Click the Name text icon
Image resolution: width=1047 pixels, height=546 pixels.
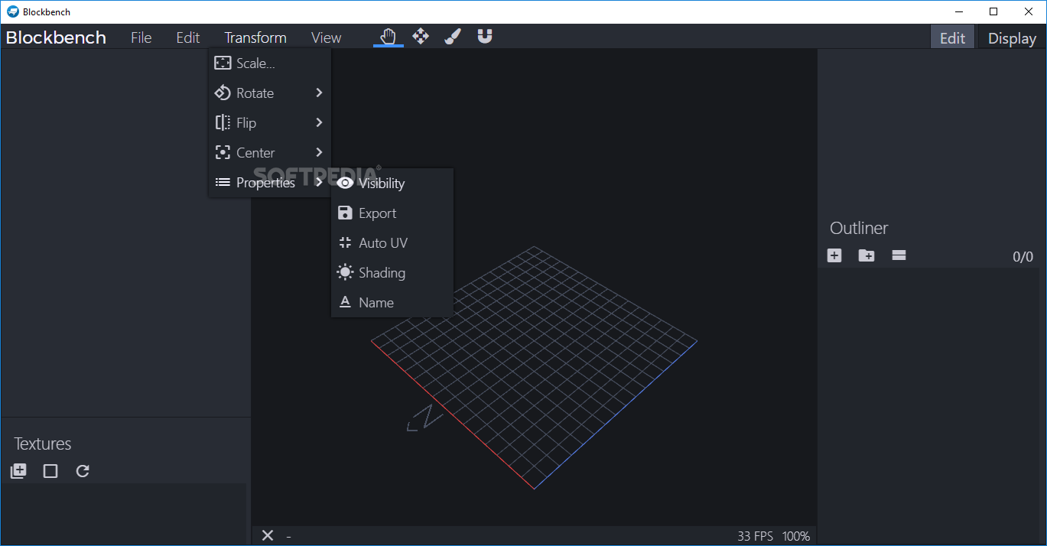[345, 302]
